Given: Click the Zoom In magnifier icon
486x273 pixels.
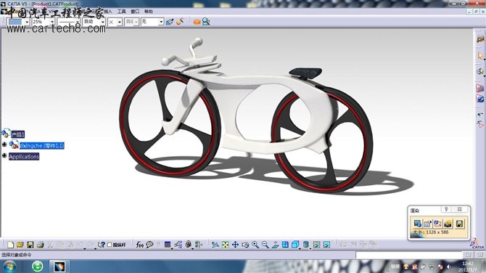Looking at the screenshot, I should (x=255, y=245).
